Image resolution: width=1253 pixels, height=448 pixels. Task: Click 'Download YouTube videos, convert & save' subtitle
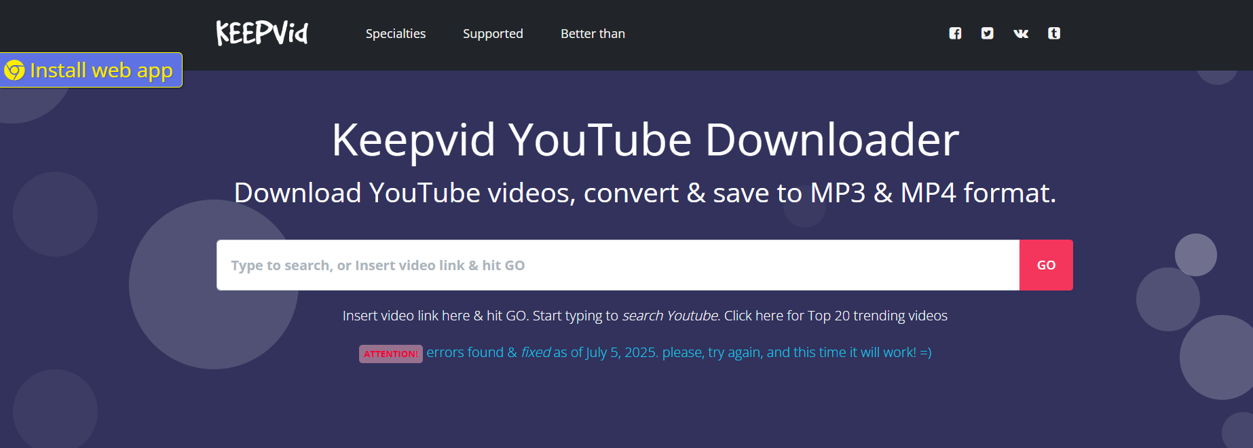tap(645, 193)
